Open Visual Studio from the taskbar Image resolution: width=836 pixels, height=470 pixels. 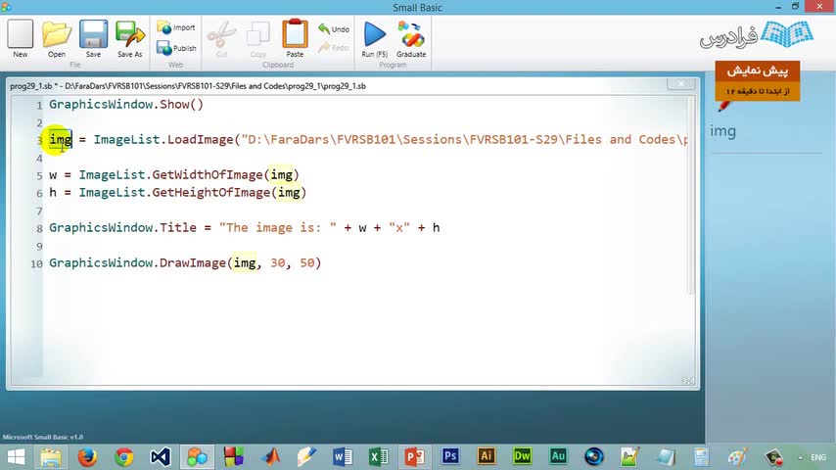[160, 457]
